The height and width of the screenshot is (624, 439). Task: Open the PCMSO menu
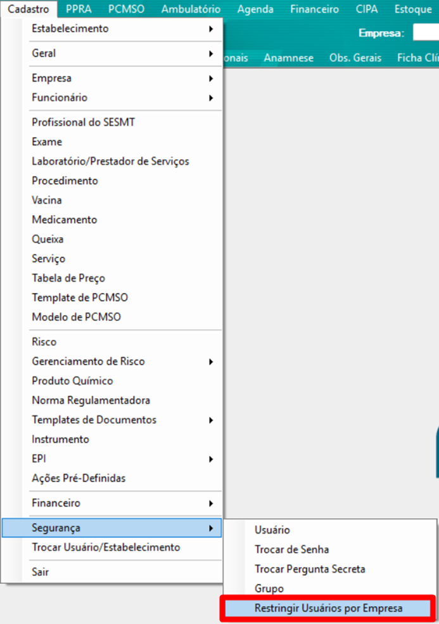tap(126, 9)
